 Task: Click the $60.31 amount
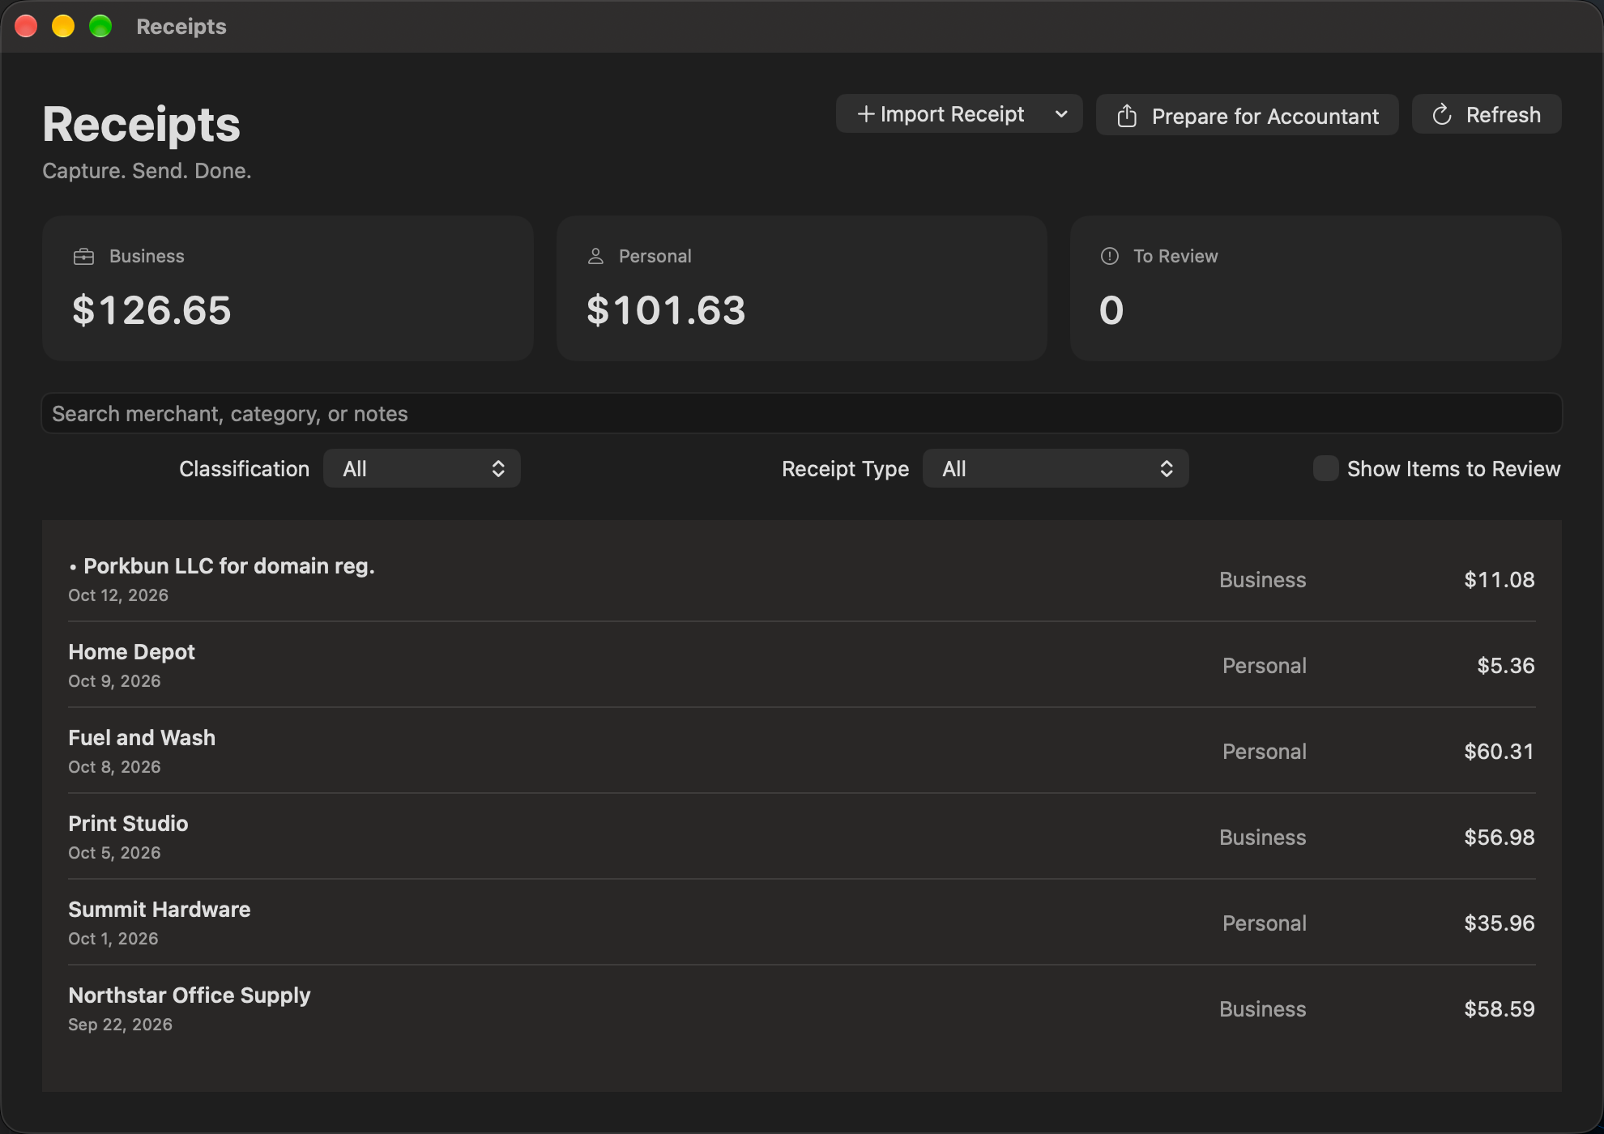(1499, 752)
